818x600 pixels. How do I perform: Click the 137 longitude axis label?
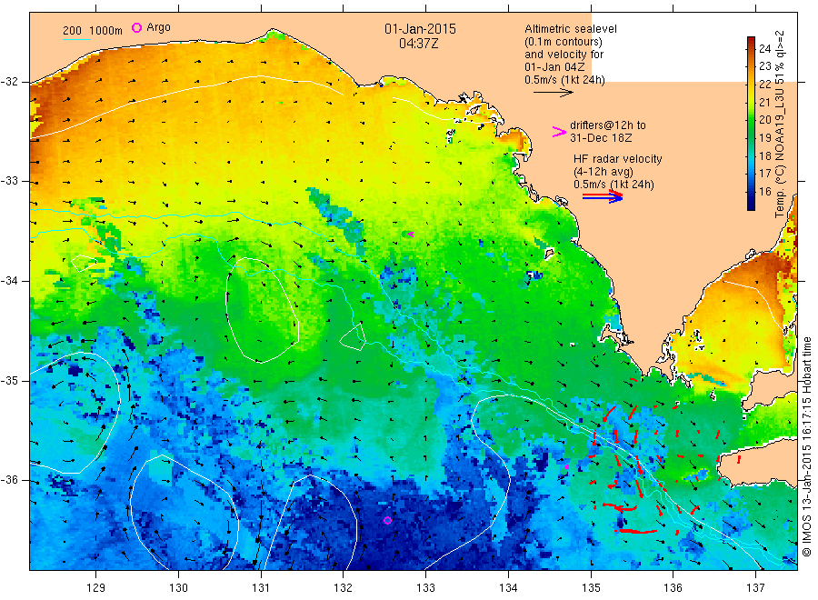click(x=755, y=588)
